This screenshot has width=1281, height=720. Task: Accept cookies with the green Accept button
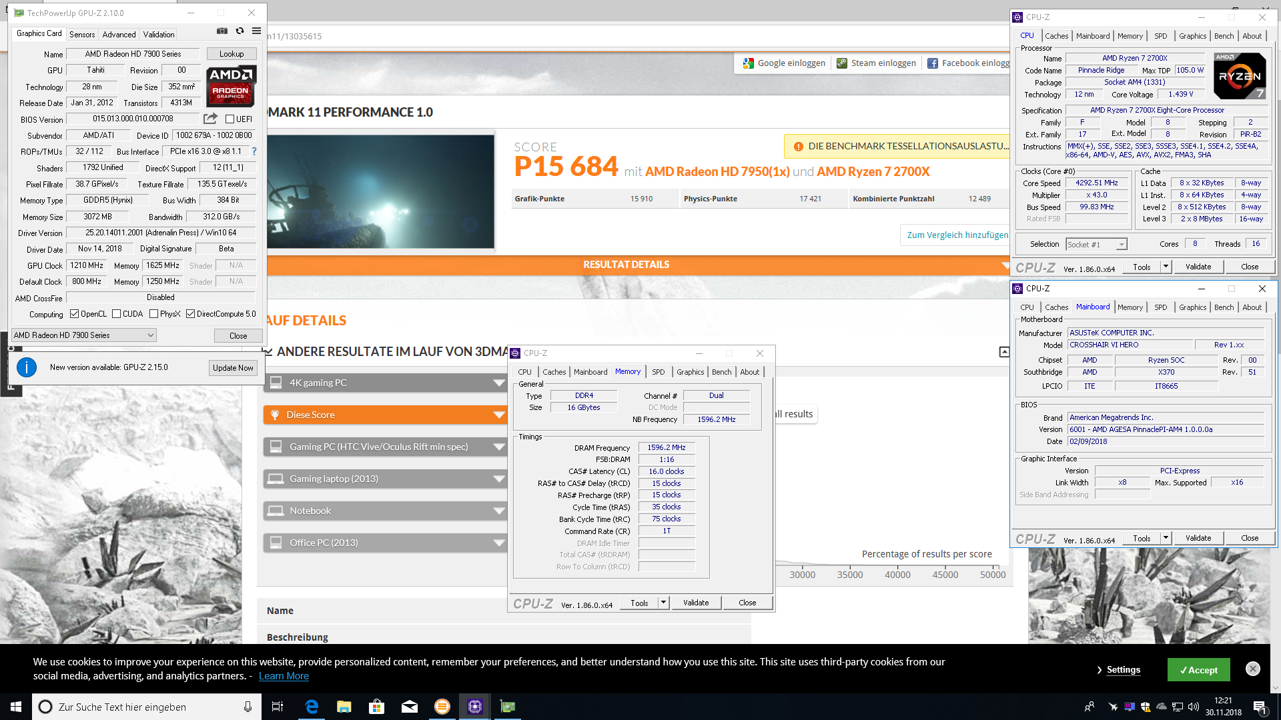coord(1198,670)
